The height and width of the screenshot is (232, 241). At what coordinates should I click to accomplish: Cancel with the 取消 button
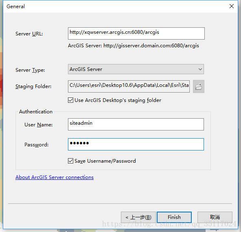[x=215, y=217]
